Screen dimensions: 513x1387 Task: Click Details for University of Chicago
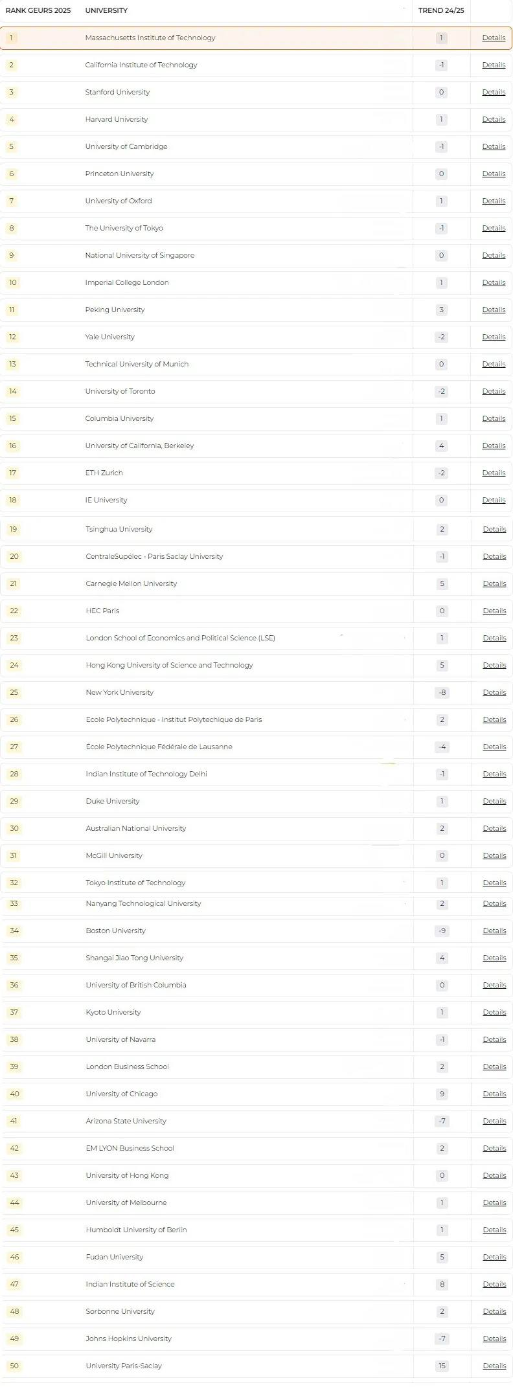click(x=494, y=1094)
